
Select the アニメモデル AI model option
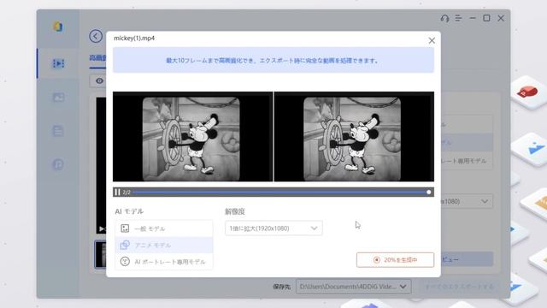[164, 246]
